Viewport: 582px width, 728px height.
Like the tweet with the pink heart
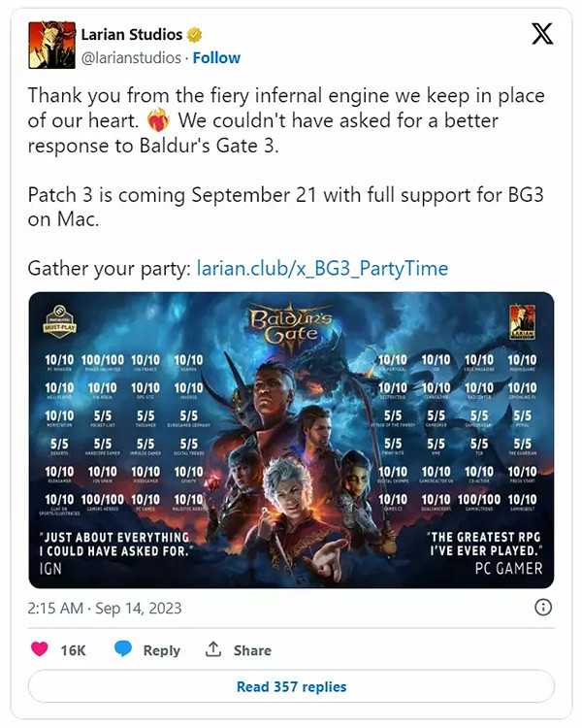point(40,648)
